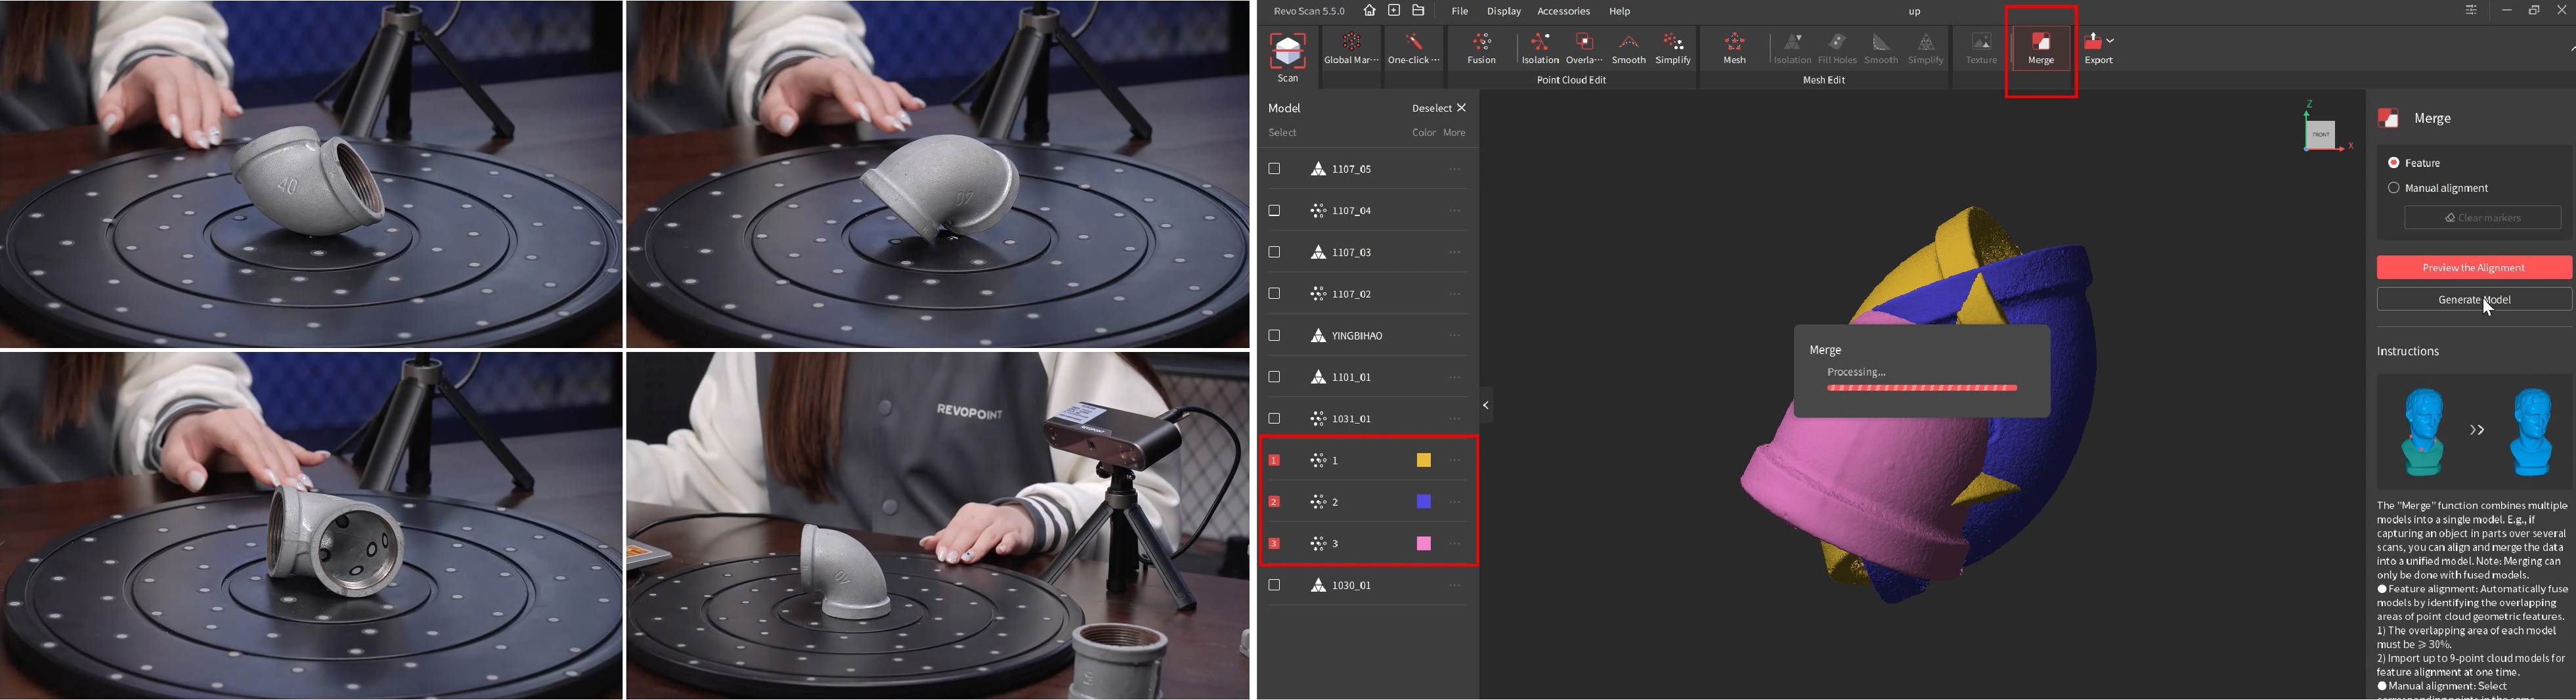This screenshot has height=700, width=2576.
Task: Open the Display menu
Action: [x=1503, y=12]
